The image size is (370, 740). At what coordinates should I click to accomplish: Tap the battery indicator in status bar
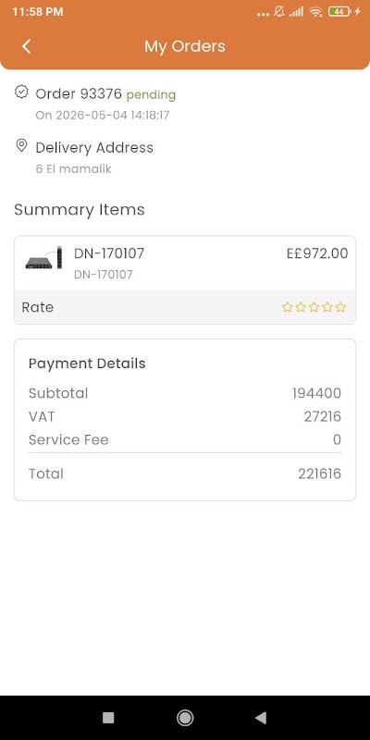tap(339, 12)
